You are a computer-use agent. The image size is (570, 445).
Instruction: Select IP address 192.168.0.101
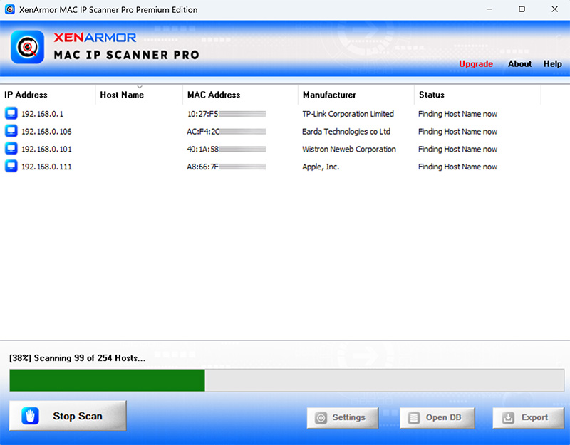[46, 150]
